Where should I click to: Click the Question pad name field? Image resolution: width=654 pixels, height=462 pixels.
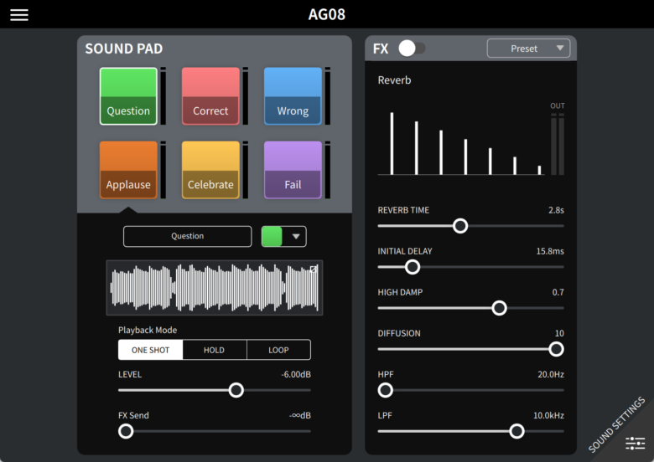point(187,237)
